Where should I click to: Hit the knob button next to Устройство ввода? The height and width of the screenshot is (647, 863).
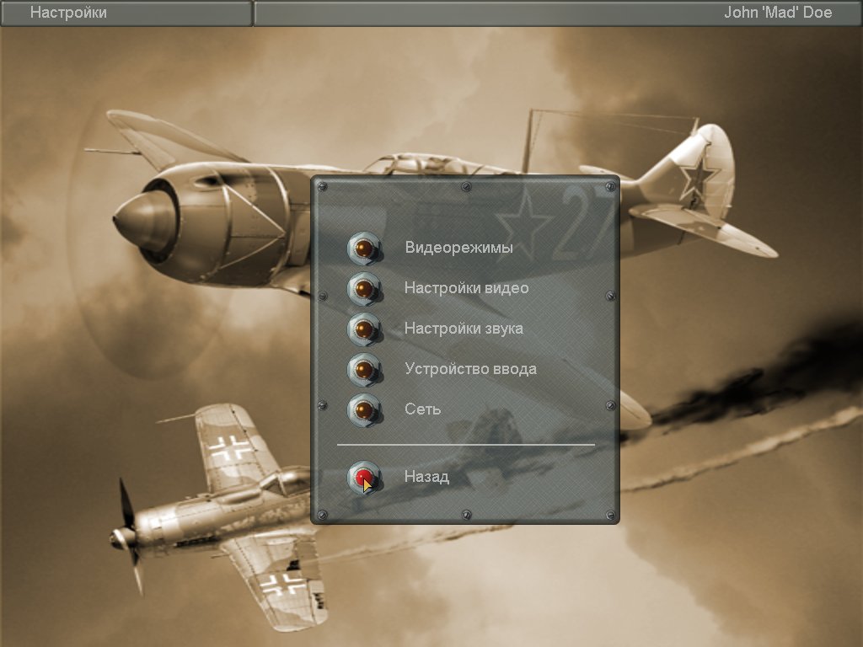click(x=364, y=369)
